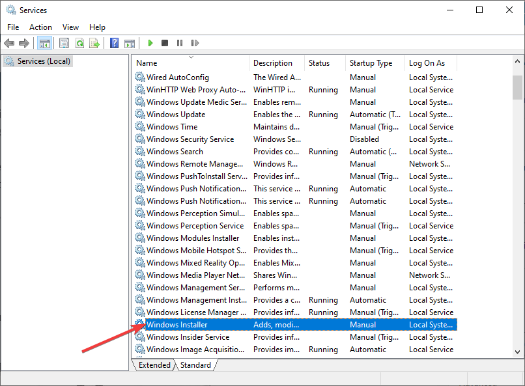The height and width of the screenshot is (386, 525).
Task: Sort by the Status column header
Action: (x=325, y=63)
